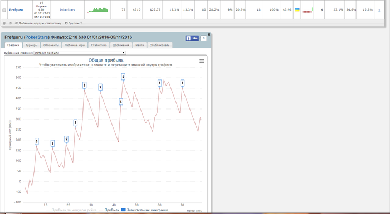
Task: Click the '$3.98' cell in the row
Action: click(287, 10)
